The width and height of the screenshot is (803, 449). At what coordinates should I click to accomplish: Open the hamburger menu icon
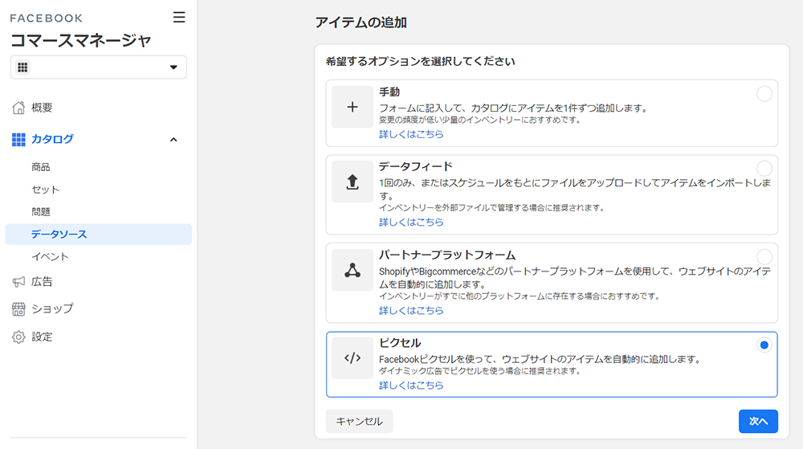click(179, 18)
